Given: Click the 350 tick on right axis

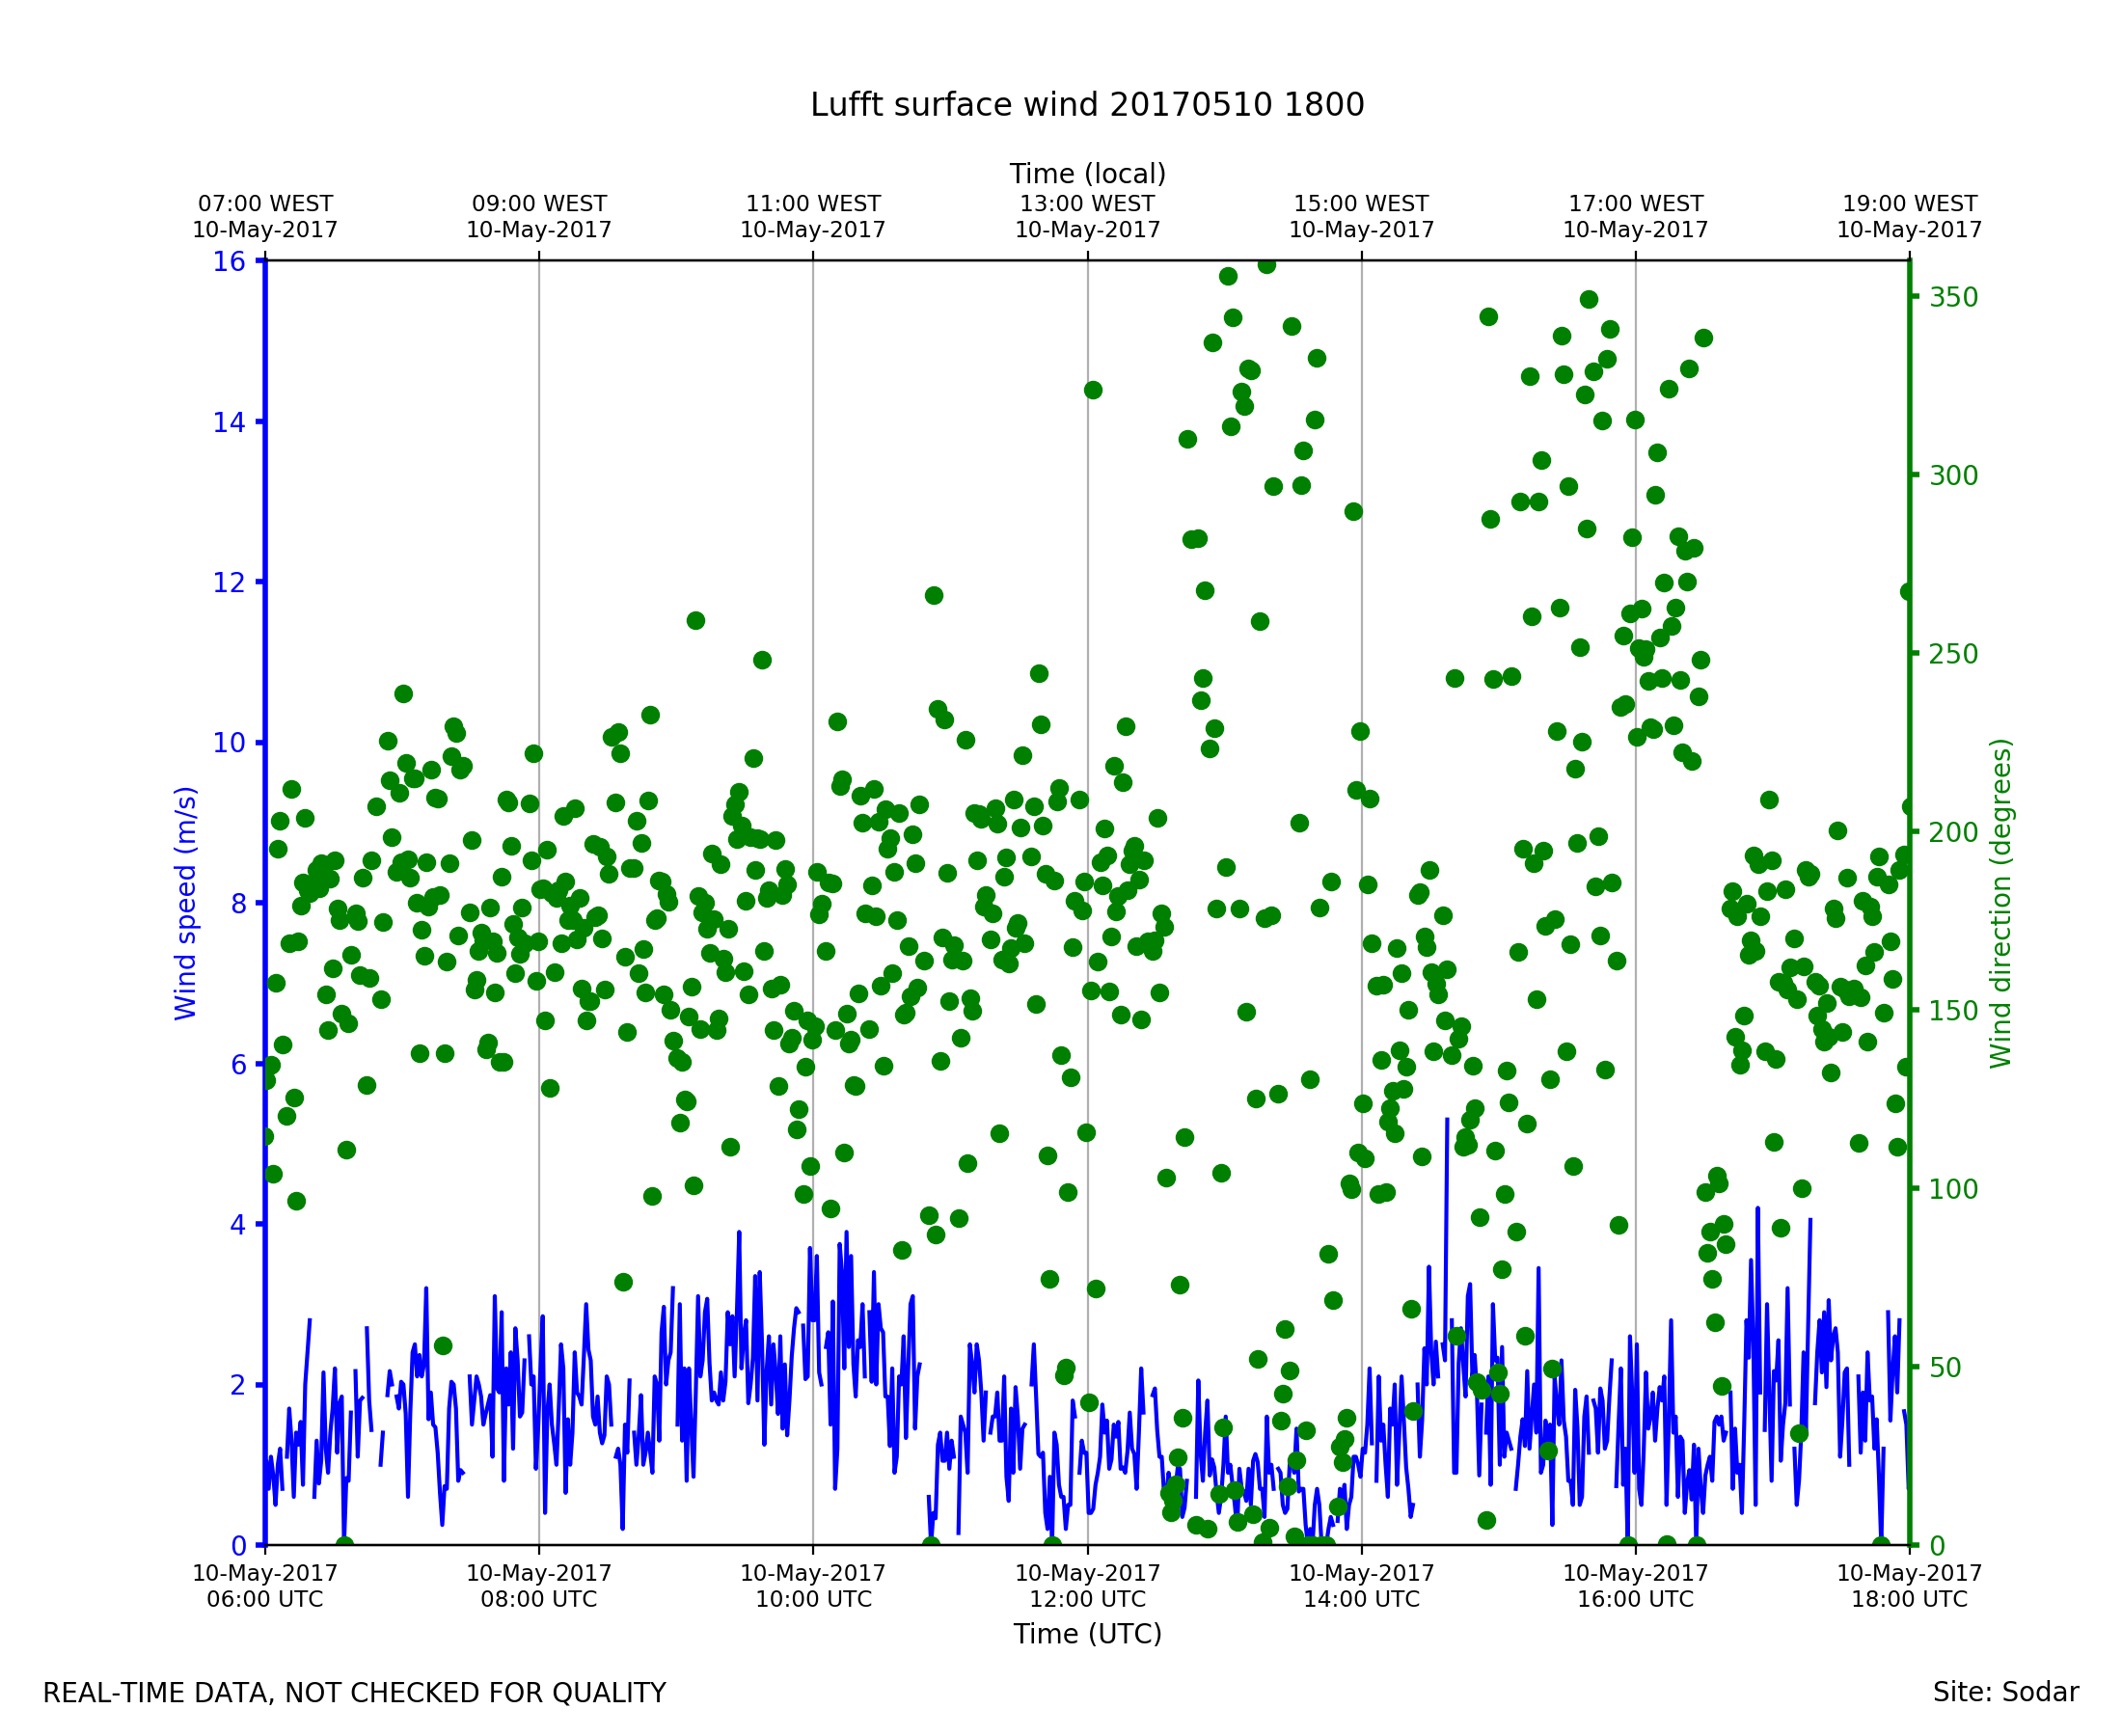Looking at the screenshot, I should [x=1953, y=297].
